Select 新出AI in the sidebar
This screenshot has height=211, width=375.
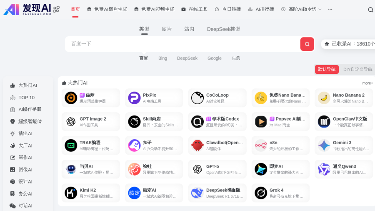pyautogui.click(x=21, y=133)
